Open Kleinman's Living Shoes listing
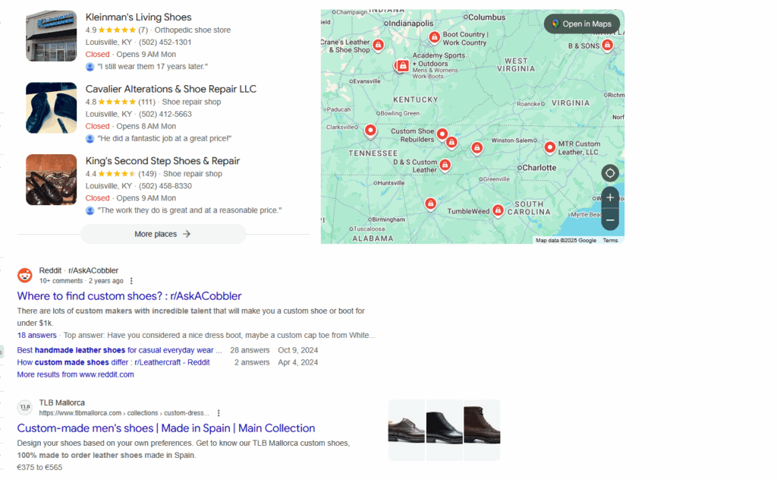Screen dimensions: 777x480 click(x=138, y=17)
